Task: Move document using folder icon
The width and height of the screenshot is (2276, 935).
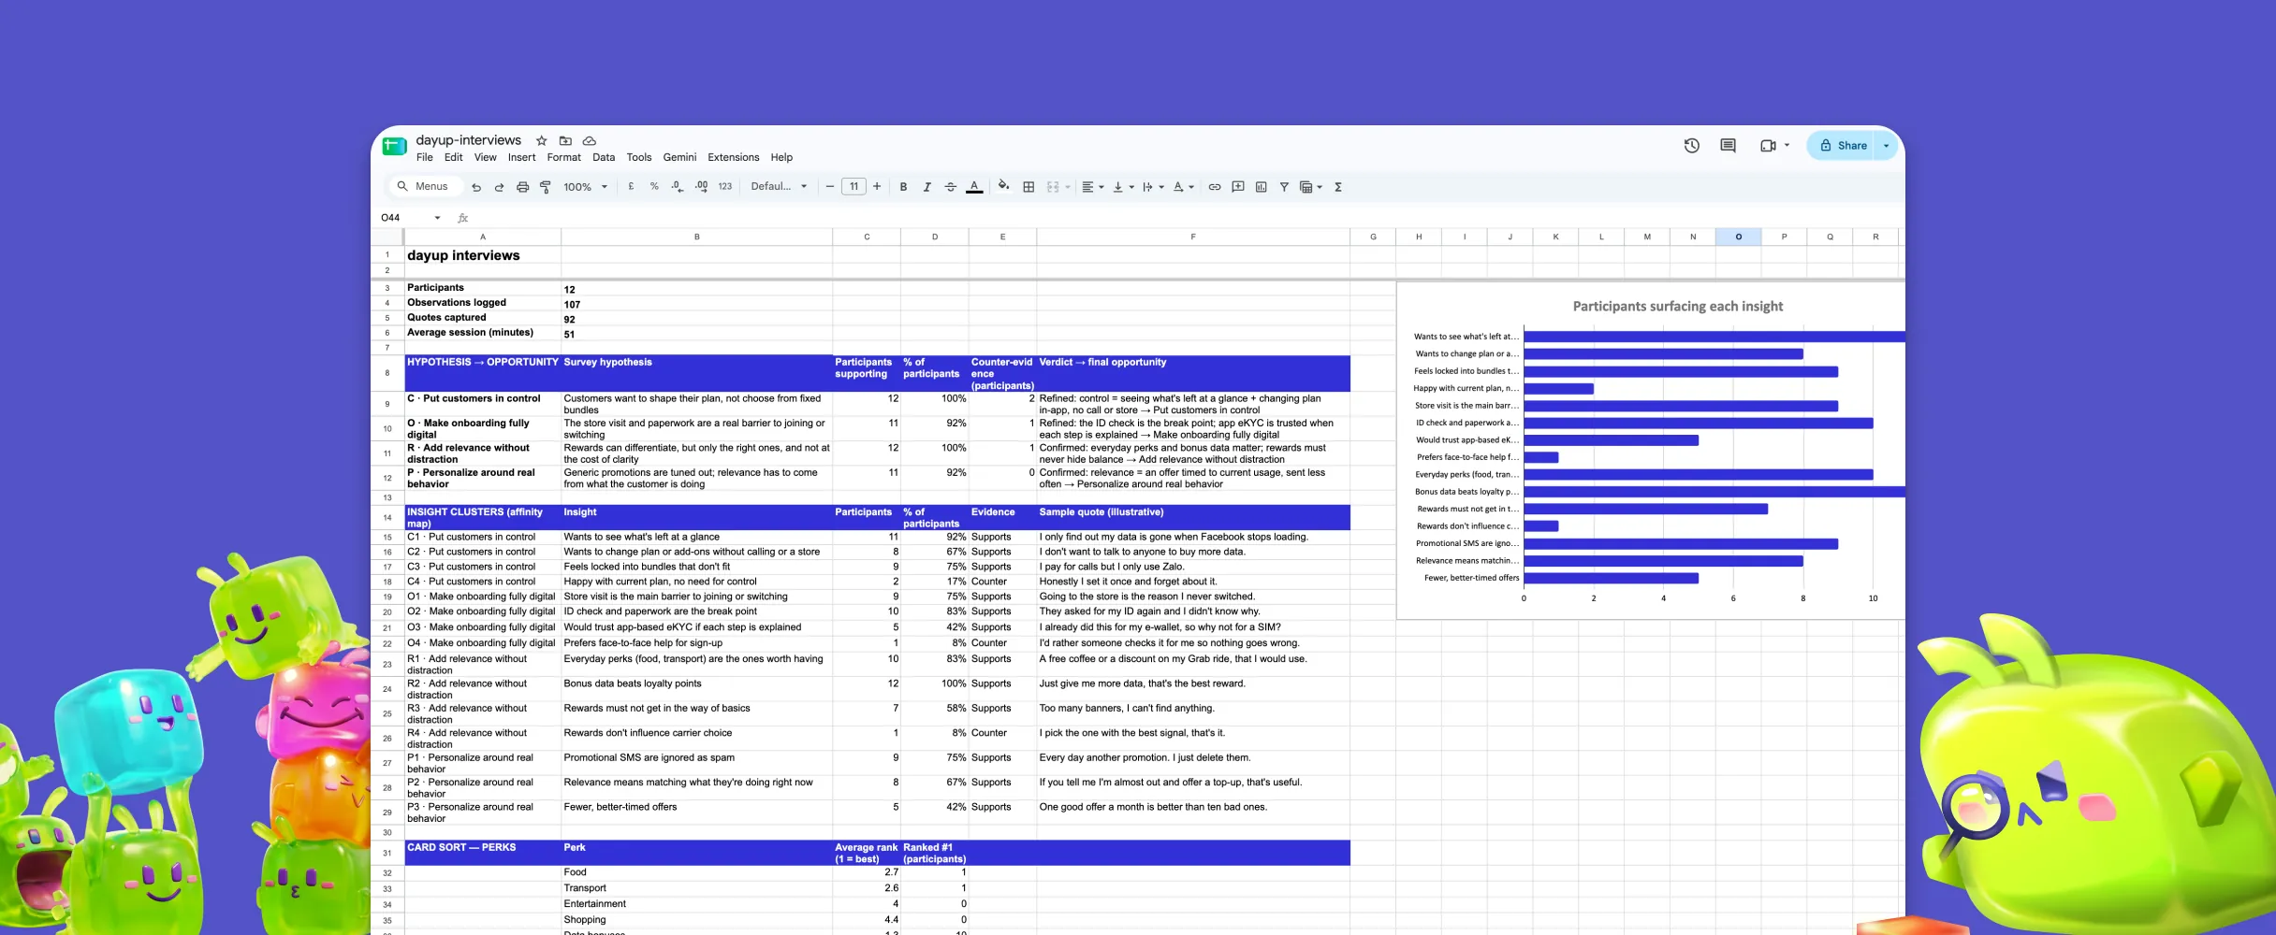Action: tap(565, 140)
